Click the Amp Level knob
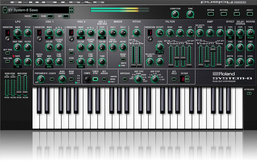The height and width of the screenshot is (162, 257). click(220, 33)
